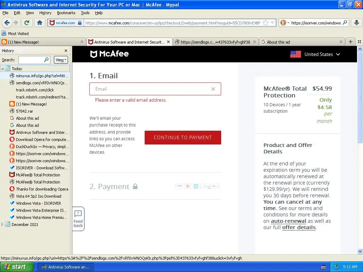Click the Windows start button
Image resolution: width=363 pixels, height=272 pixels.
[17, 267]
